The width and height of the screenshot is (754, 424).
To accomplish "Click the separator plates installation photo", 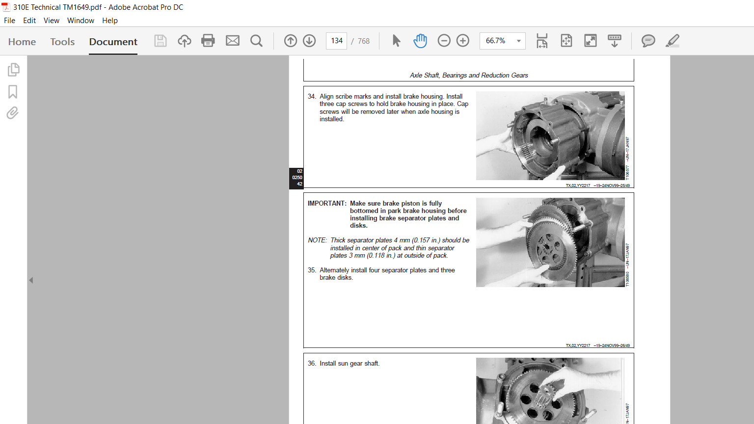I will click(550, 242).
